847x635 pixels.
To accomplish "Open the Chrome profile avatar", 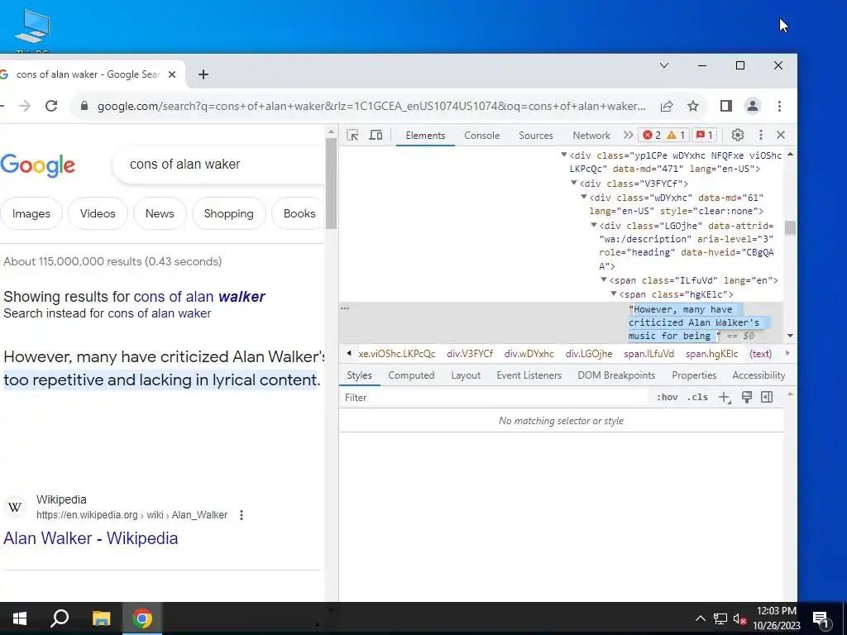I will click(x=753, y=106).
